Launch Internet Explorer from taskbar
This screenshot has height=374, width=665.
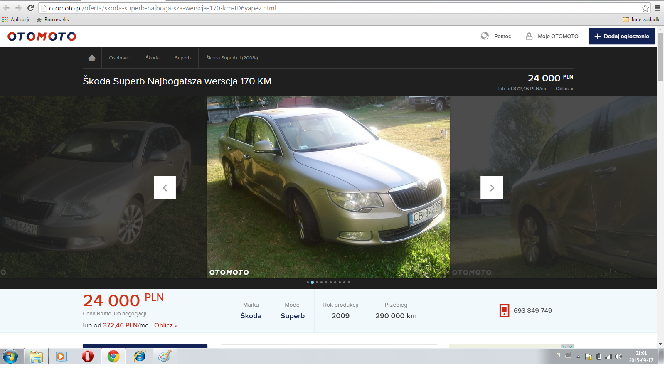(x=140, y=357)
